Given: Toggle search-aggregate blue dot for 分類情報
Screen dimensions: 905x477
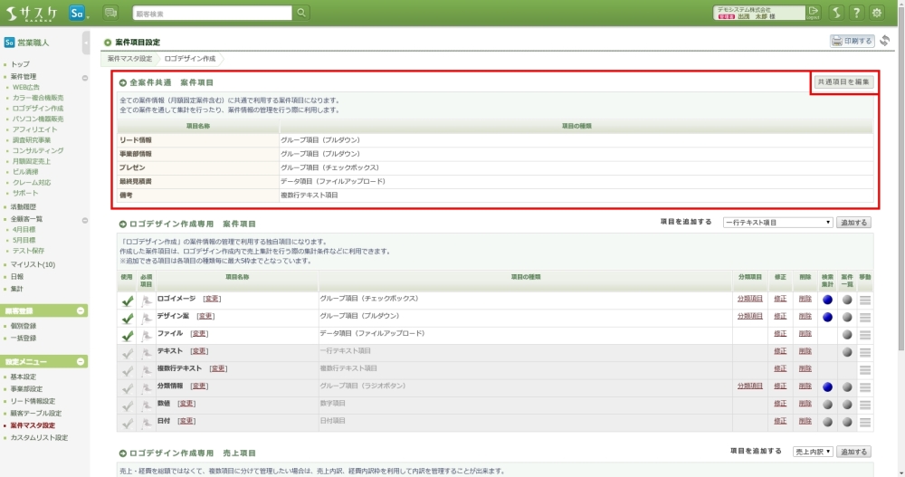Looking at the screenshot, I should pos(827,386).
